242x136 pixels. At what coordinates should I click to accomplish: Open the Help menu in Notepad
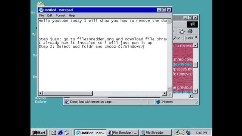[72, 15]
